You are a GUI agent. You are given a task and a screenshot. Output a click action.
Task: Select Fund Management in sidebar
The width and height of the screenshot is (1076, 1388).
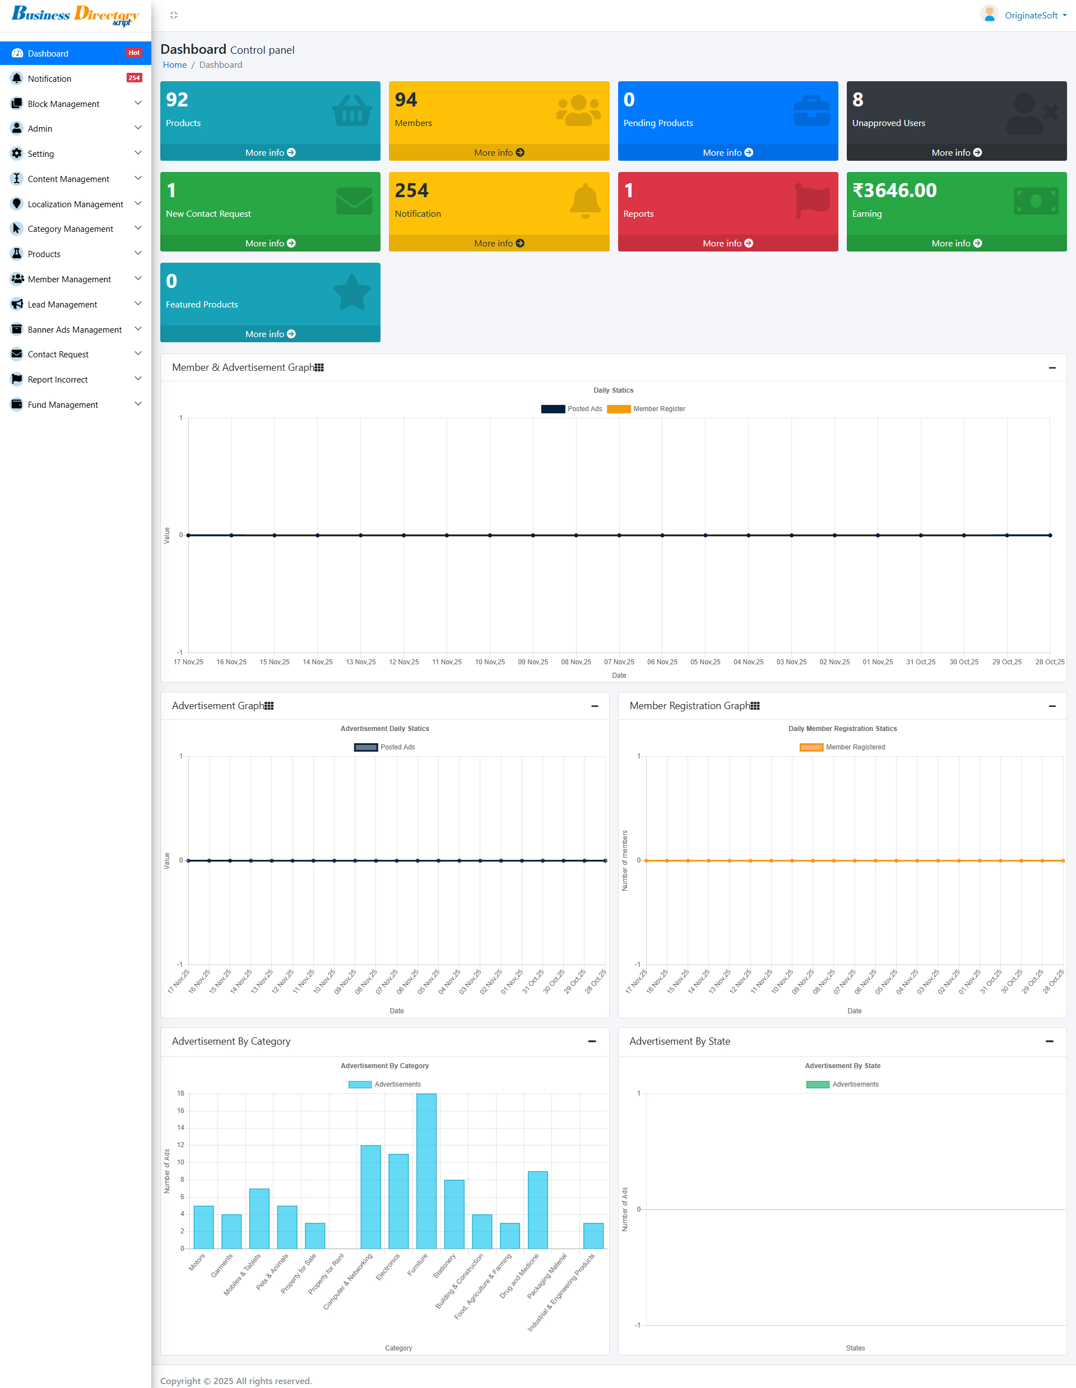[63, 405]
